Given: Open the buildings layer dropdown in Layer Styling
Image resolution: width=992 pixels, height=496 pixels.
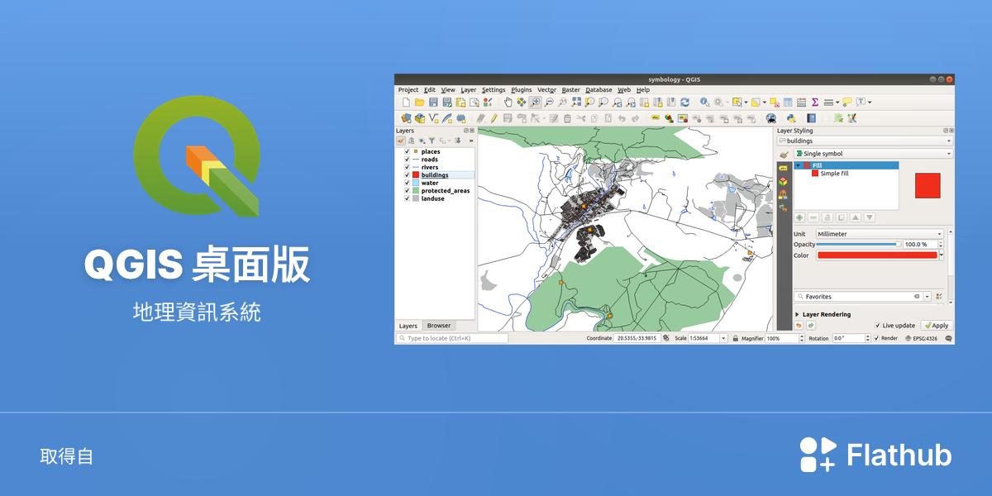Looking at the screenshot, I should click(866, 141).
